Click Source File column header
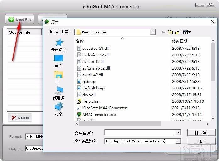219x161 pixels. (24, 32)
